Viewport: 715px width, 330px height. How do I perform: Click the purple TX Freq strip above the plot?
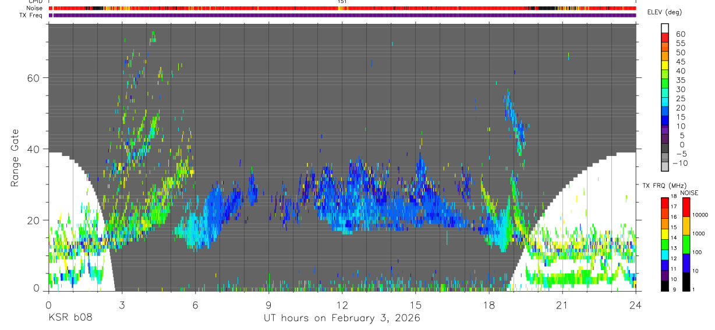tap(342, 15)
